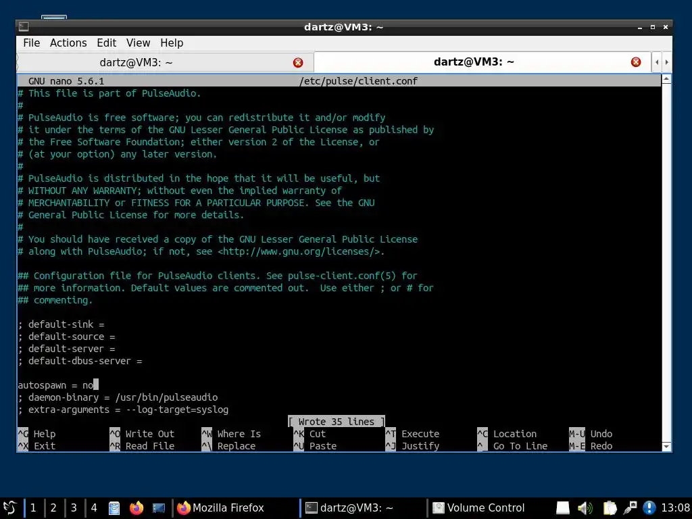
Task: Open the View menu
Action: point(138,43)
